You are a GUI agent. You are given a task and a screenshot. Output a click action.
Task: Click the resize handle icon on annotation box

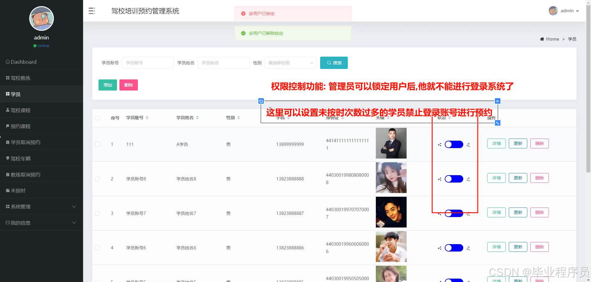497,123
